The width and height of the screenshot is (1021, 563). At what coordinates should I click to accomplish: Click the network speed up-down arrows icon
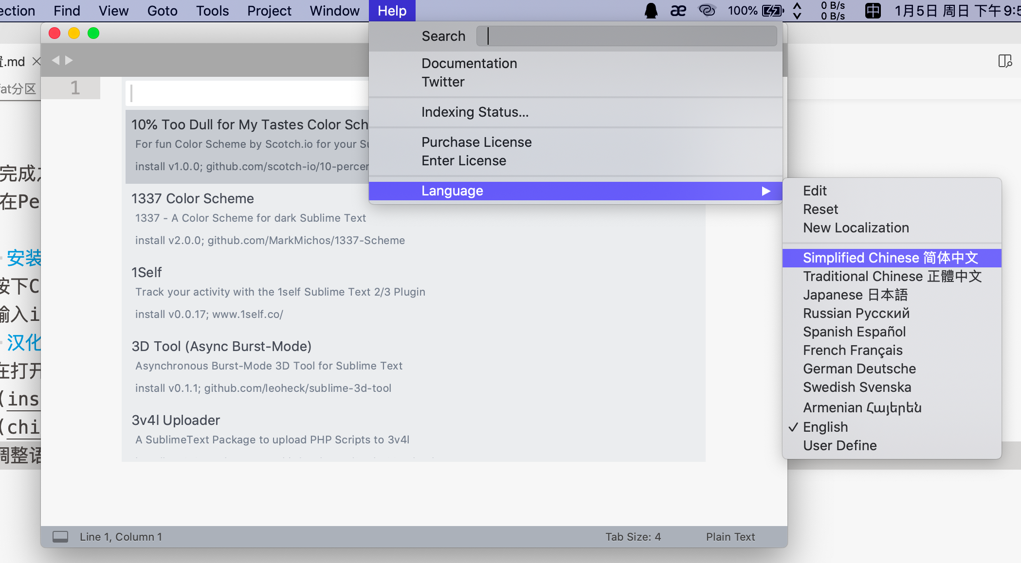797,11
